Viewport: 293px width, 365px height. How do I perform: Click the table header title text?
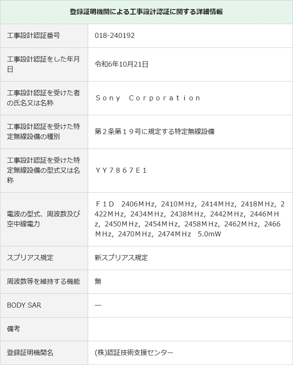[146, 12]
